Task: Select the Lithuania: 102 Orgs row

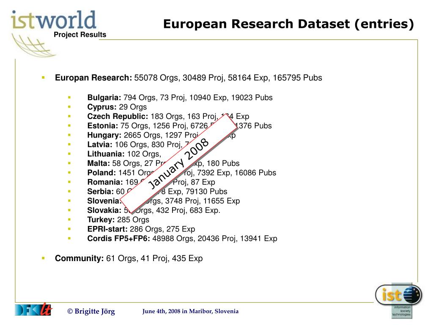Action: 124,154
